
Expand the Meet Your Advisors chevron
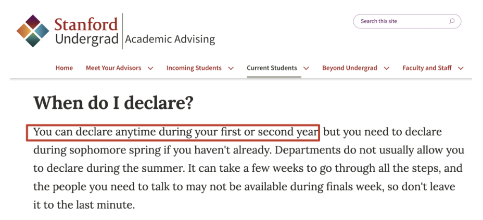150,68
